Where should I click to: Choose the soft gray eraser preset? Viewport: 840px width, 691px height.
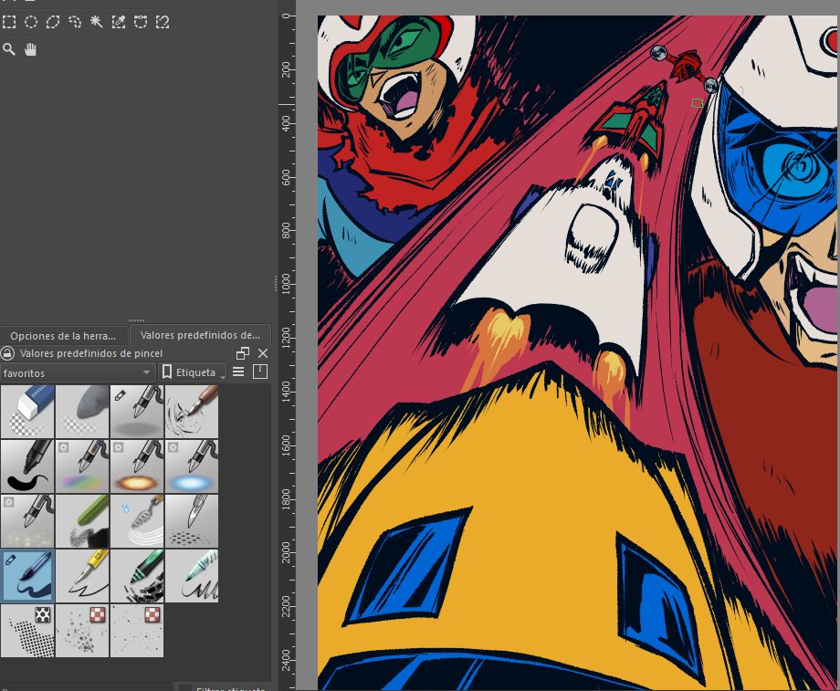[82, 412]
